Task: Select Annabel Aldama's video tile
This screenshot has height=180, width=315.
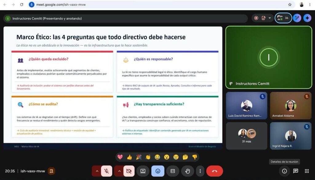Action: (290, 106)
